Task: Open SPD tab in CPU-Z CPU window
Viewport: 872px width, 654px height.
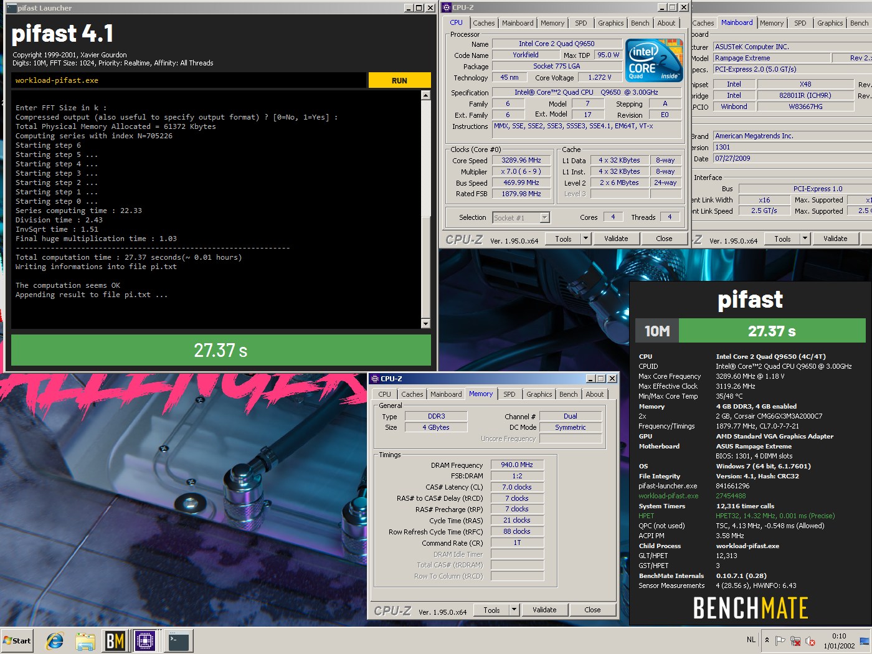Action: click(x=581, y=23)
